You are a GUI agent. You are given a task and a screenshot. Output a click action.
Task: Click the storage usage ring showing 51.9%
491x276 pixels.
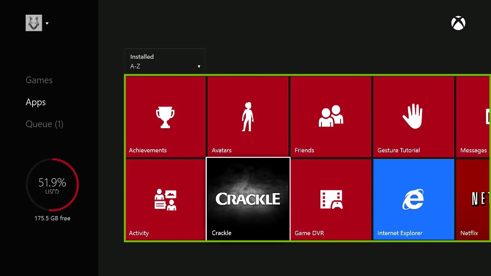coord(52,184)
